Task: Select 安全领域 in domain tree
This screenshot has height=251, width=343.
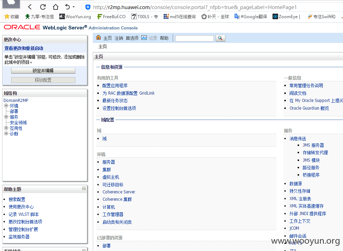Action: (x=18, y=123)
